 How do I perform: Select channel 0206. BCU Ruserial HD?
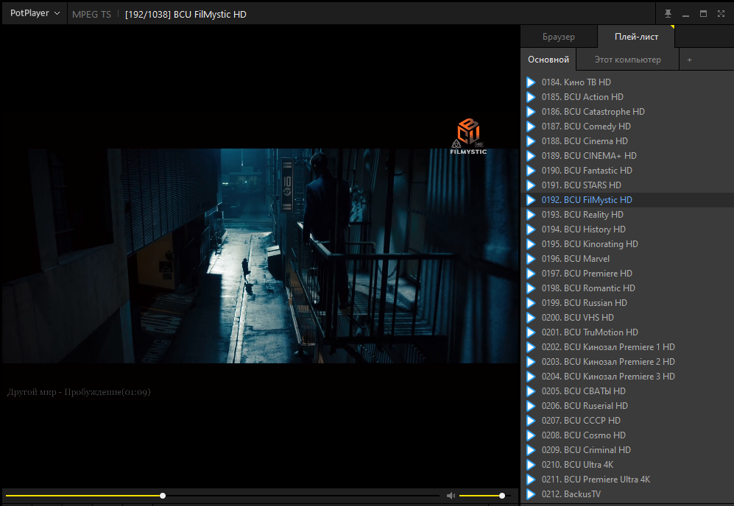[x=627, y=406]
